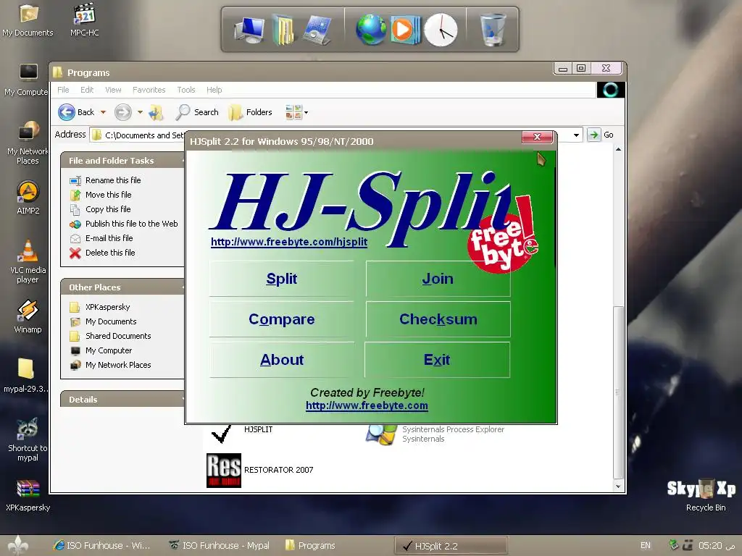
Task: Click the Split button in HJSplit
Action: tap(282, 279)
